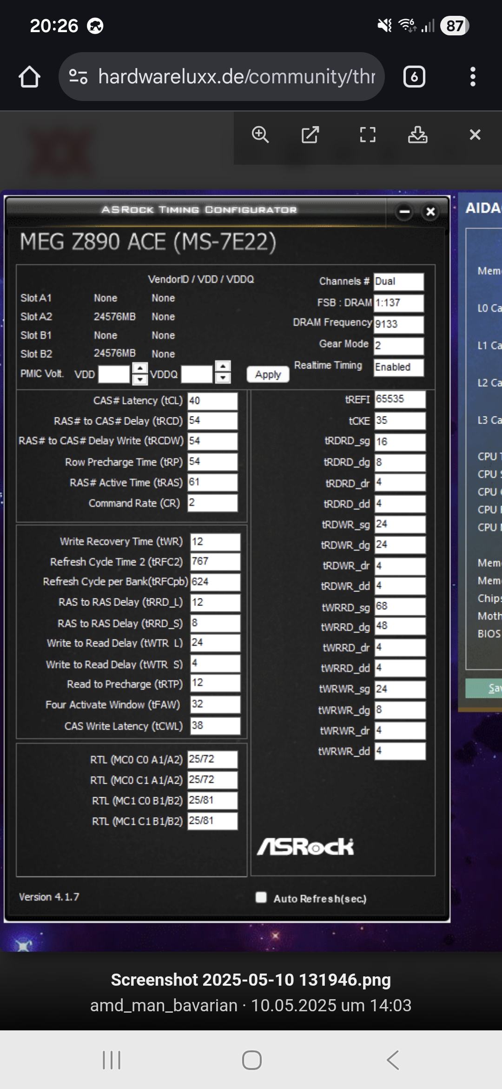Screen dimensions: 502x1089
Task: Click the tRFC2 field showing 767
Action: 215,562
